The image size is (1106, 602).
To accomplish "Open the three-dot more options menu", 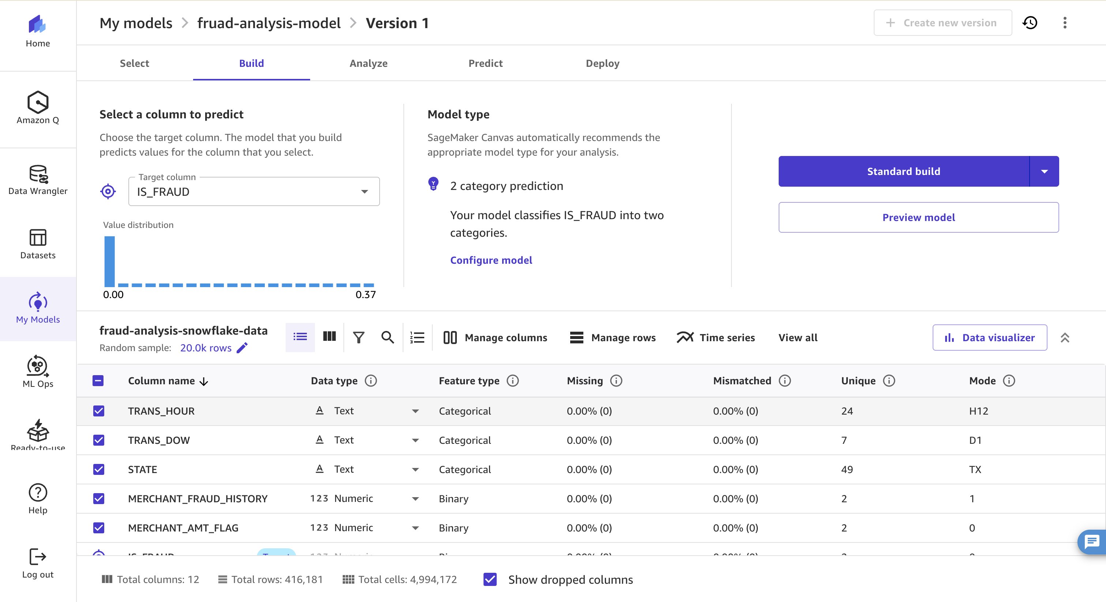I will tap(1064, 23).
